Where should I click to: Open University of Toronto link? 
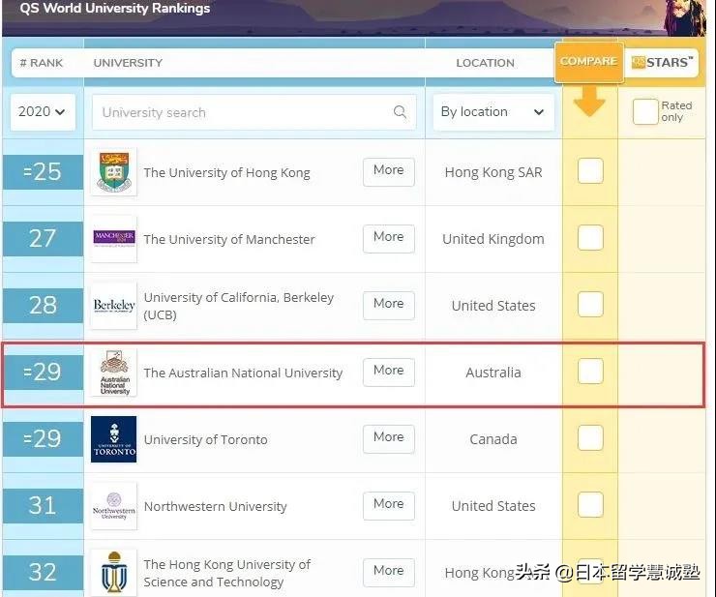point(205,439)
